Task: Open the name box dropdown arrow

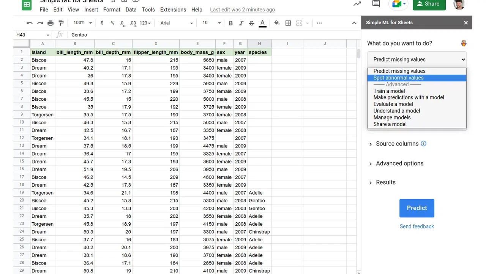Action: pyautogui.click(x=48, y=35)
